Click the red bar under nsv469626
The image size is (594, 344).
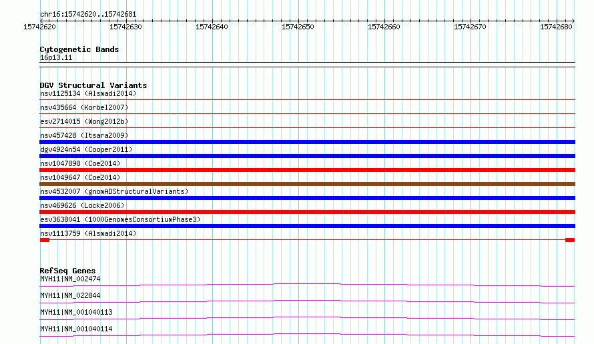click(x=307, y=212)
